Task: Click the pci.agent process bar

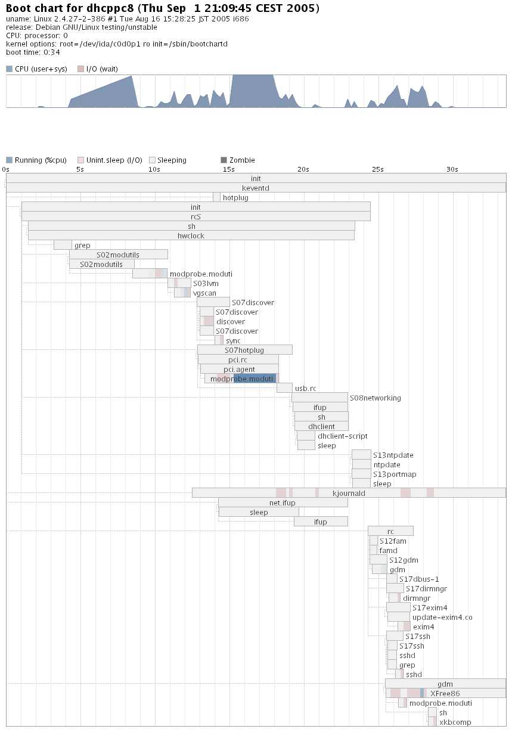Action: (x=239, y=369)
